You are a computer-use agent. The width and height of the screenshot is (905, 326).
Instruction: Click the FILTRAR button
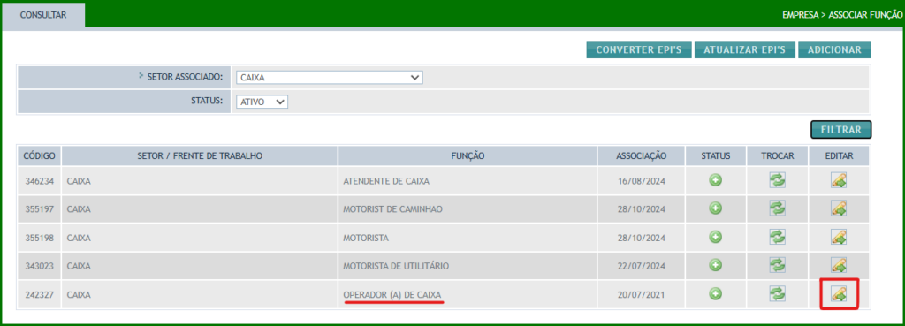point(841,130)
